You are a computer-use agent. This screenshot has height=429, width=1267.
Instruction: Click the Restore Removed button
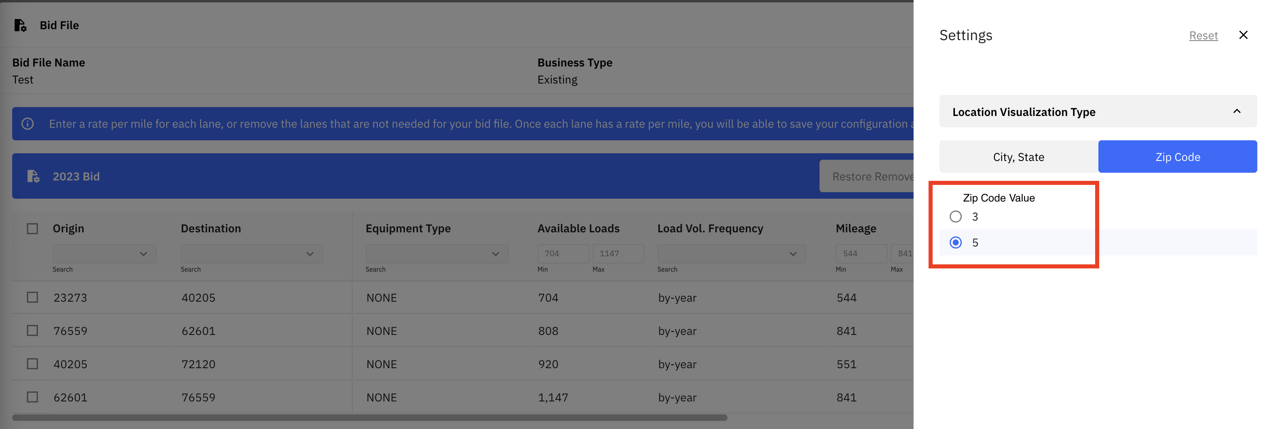(x=867, y=176)
